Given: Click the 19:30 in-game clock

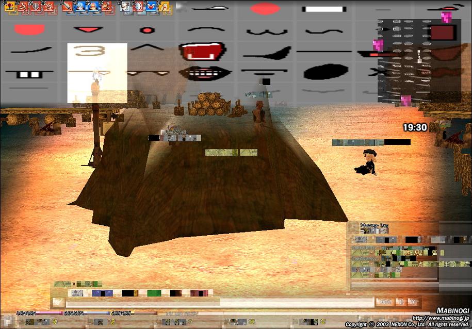Looking at the screenshot, I should click(415, 127).
